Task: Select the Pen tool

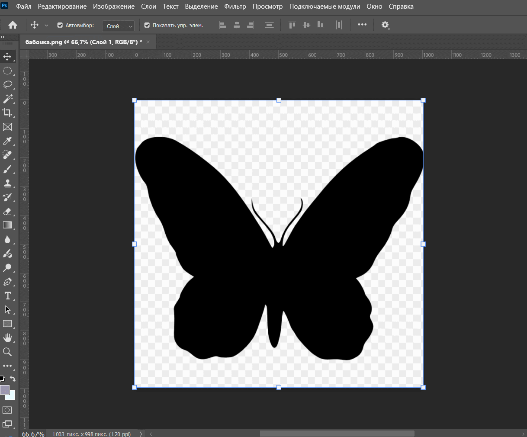Action: pos(7,282)
